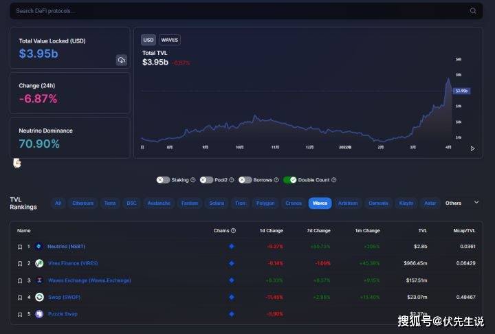This screenshot has width=495, height=334.
Task: Click the Waves Exchange logo
Action: click(39, 280)
